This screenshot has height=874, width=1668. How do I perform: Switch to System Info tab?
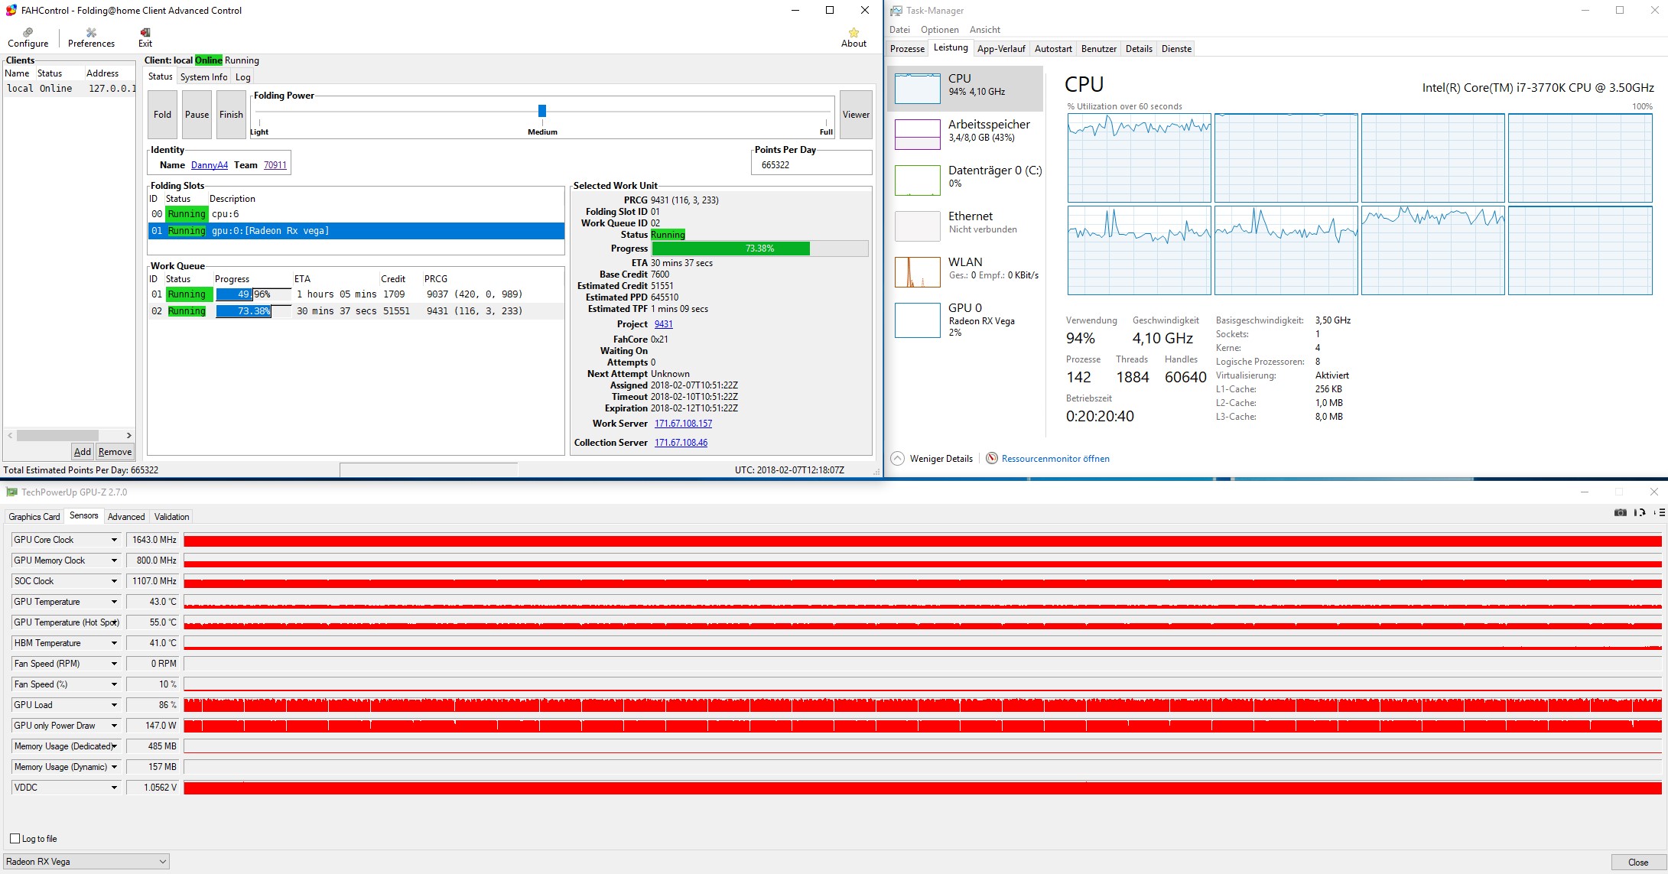coord(203,77)
